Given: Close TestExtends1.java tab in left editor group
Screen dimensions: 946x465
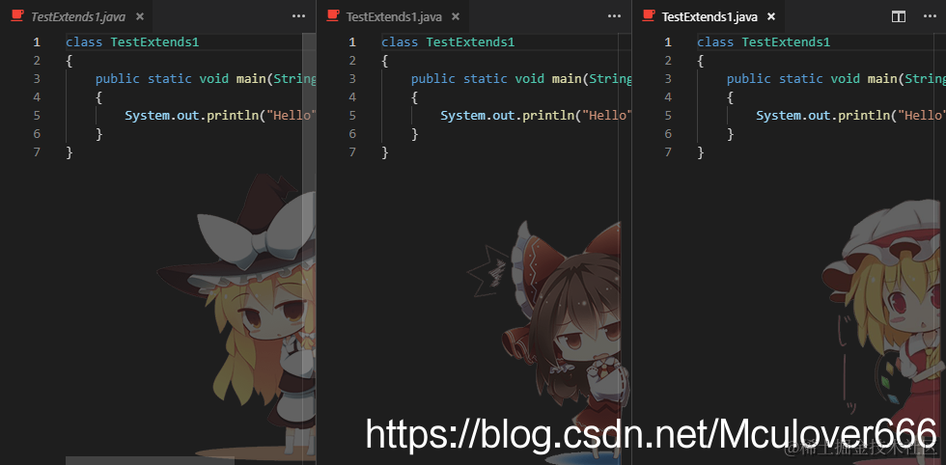Looking at the screenshot, I should pos(140,17).
